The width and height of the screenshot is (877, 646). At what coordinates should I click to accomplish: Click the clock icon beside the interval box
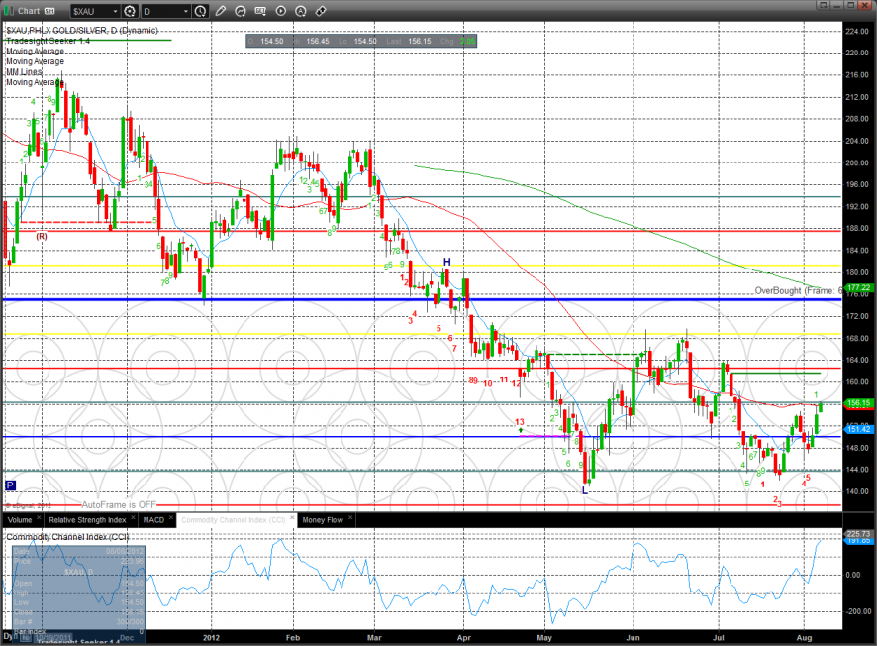click(202, 11)
